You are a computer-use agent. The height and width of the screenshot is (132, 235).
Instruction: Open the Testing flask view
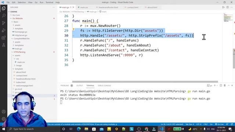click(x=4, y=45)
